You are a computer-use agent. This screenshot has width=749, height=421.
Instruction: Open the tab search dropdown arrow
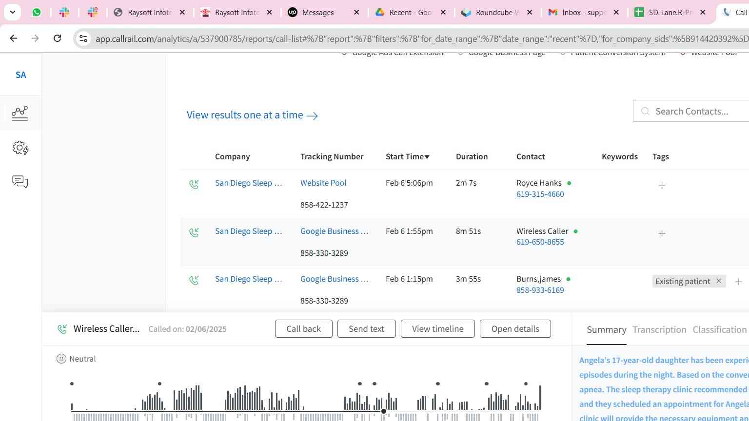(12, 12)
